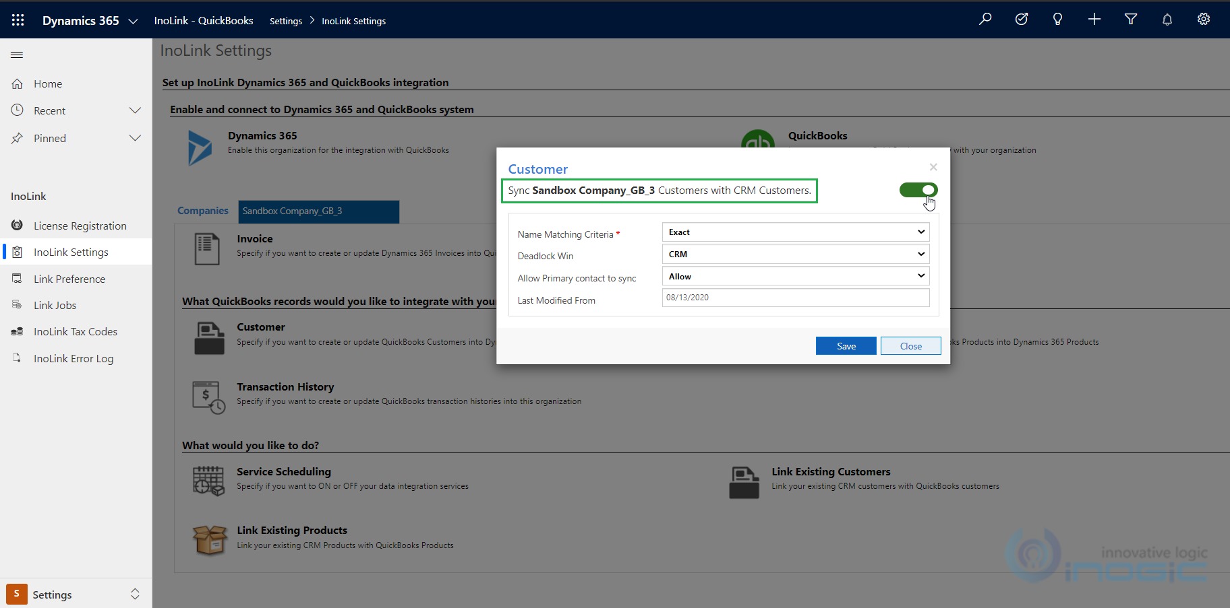Expand the Recent section chevron
The width and height of the screenshot is (1230, 608).
[135, 110]
